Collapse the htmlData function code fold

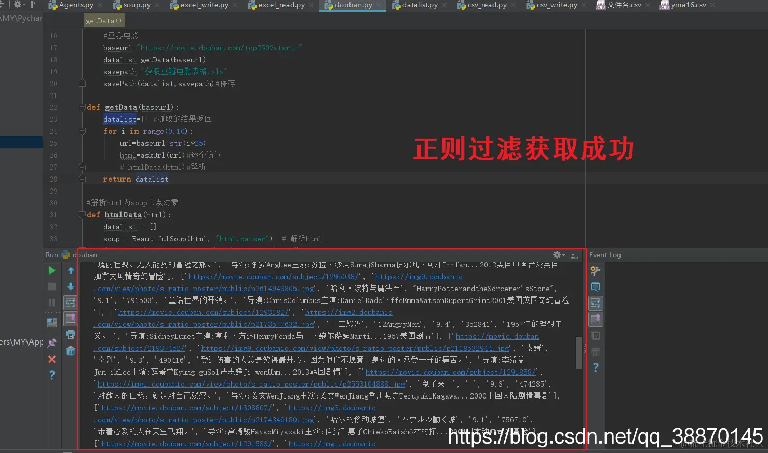82,214
